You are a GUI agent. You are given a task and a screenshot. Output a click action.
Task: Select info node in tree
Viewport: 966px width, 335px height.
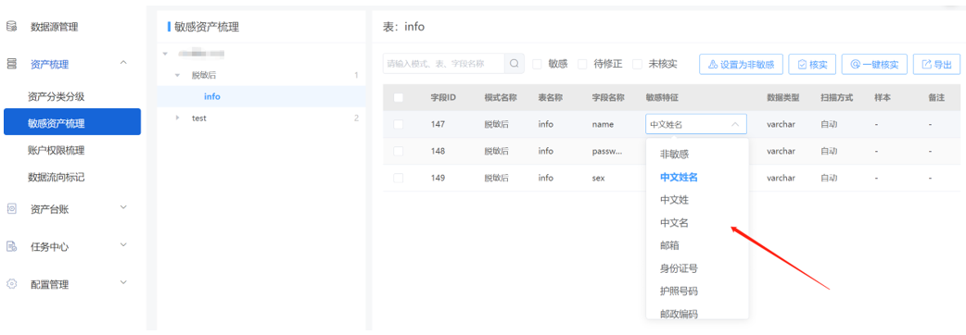(x=212, y=96)
